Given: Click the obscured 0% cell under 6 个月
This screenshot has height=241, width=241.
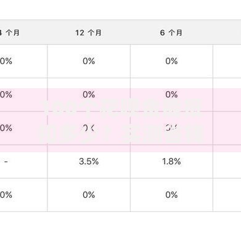Looking at the screenshot, I should pos(171,128).
